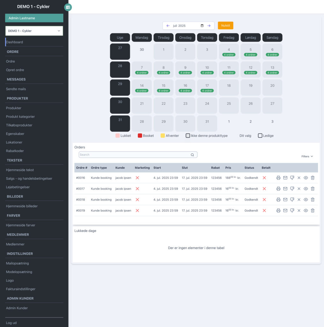Image resolution: width=324 pixels, height=327 pixels.
Task: Click the thumbs-down icon on order #0018
Action: pyautogui.click(x=292, y=200)
